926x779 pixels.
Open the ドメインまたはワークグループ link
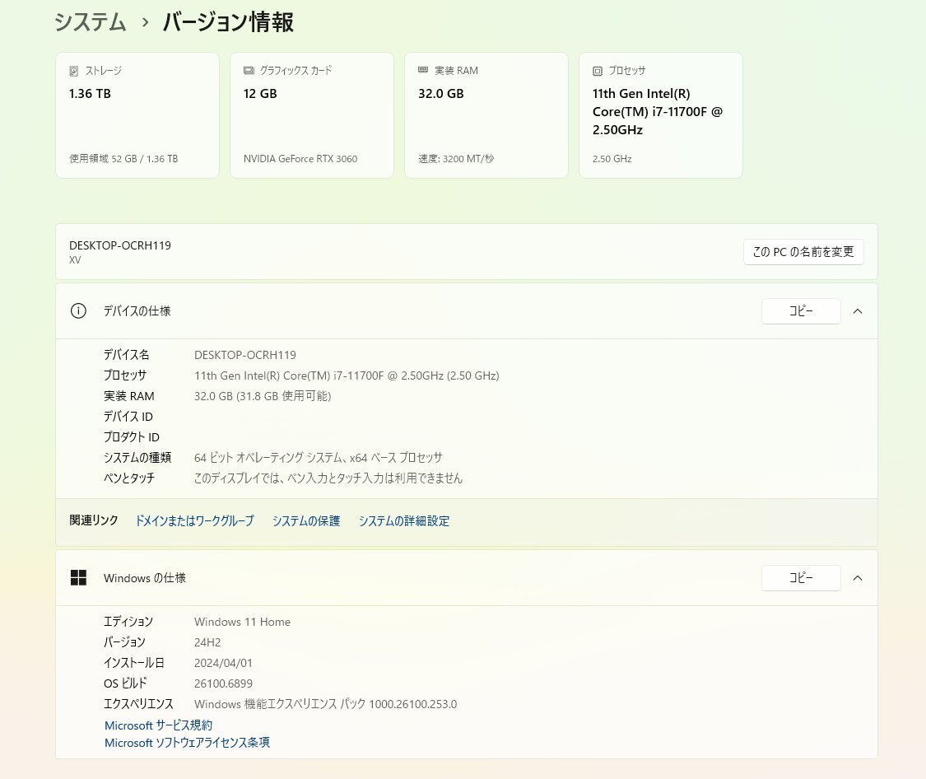click(x=194, y=521)
